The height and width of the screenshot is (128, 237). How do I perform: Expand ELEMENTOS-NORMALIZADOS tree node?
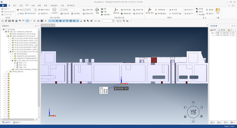tap(11, 58)
